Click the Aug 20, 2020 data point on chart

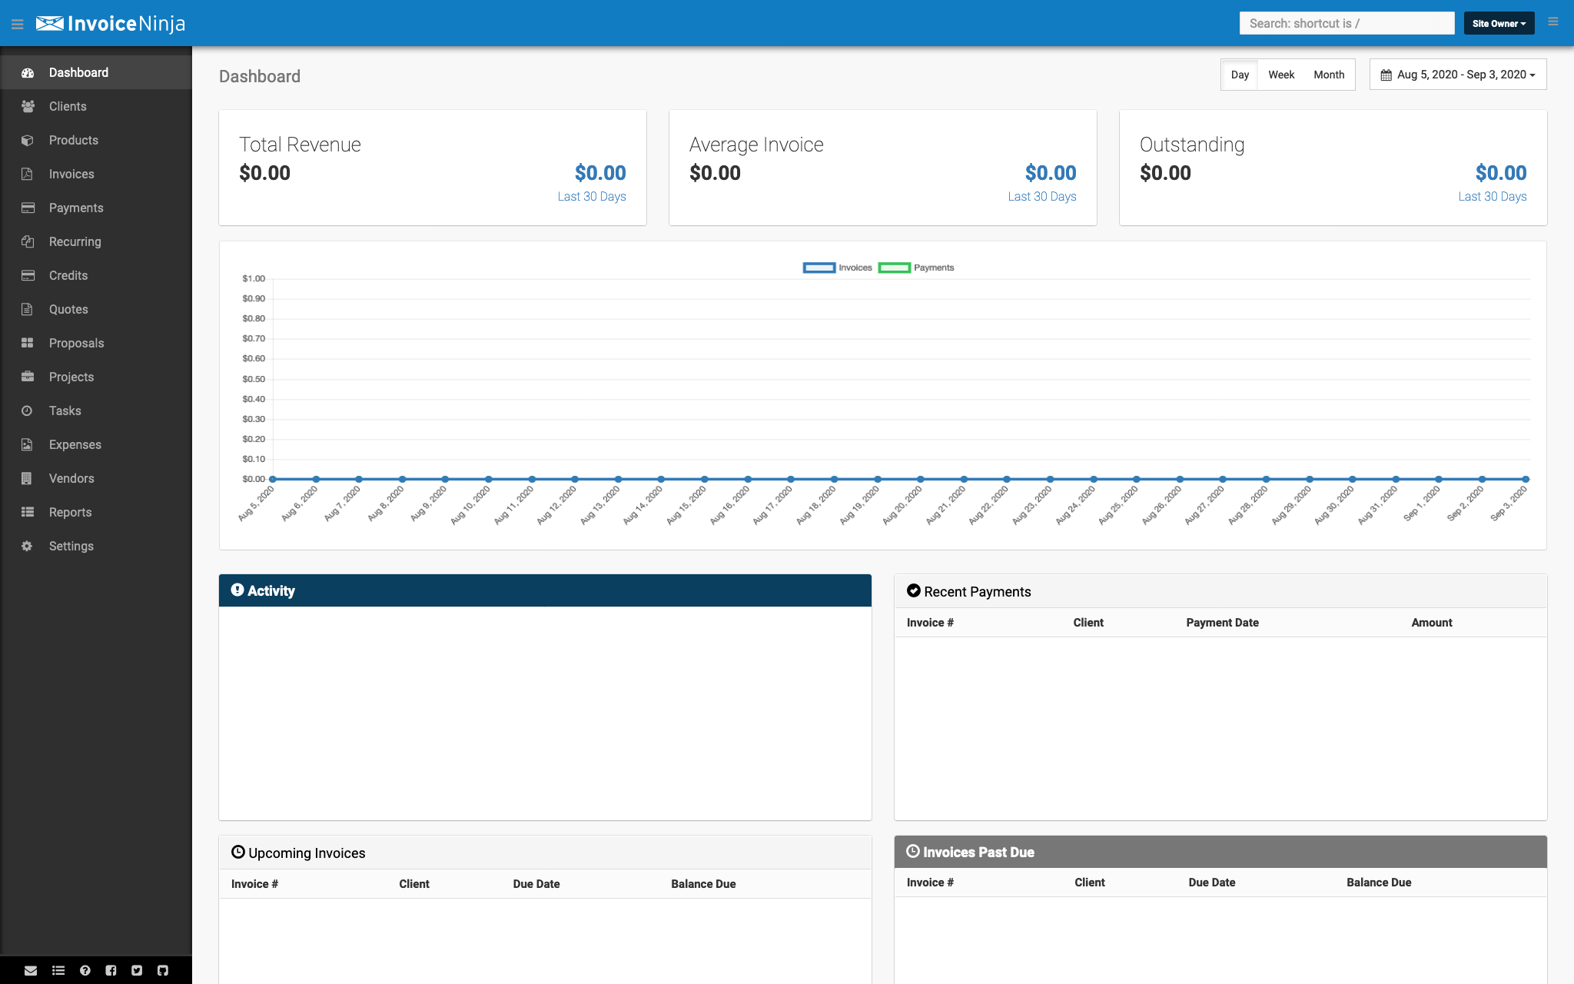921,479
